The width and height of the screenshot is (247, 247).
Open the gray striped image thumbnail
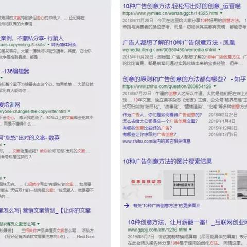pyautogui.click(x=242, y=185)
